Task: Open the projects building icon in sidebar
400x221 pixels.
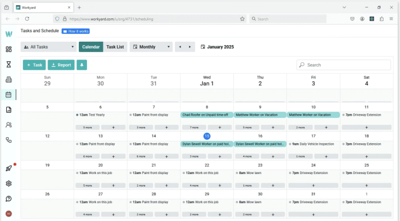Action: [9, 80]
